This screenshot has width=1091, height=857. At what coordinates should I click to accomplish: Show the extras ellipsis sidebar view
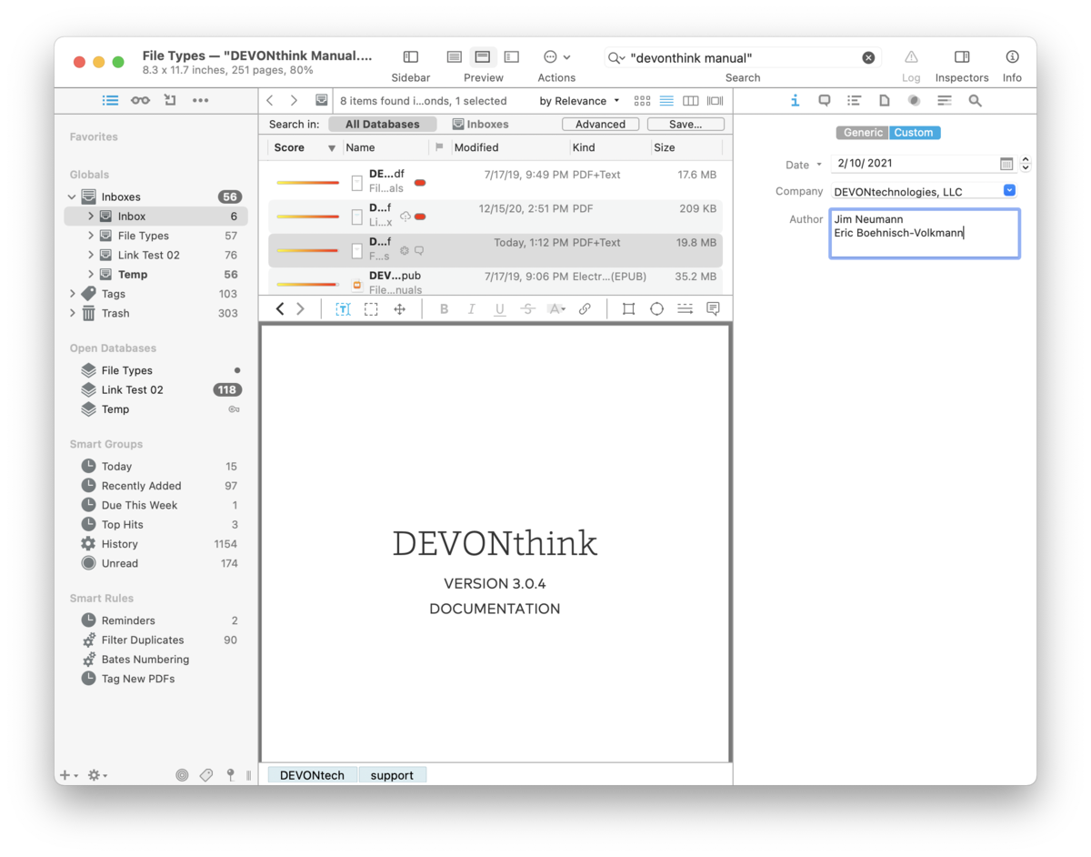[201, 100]
